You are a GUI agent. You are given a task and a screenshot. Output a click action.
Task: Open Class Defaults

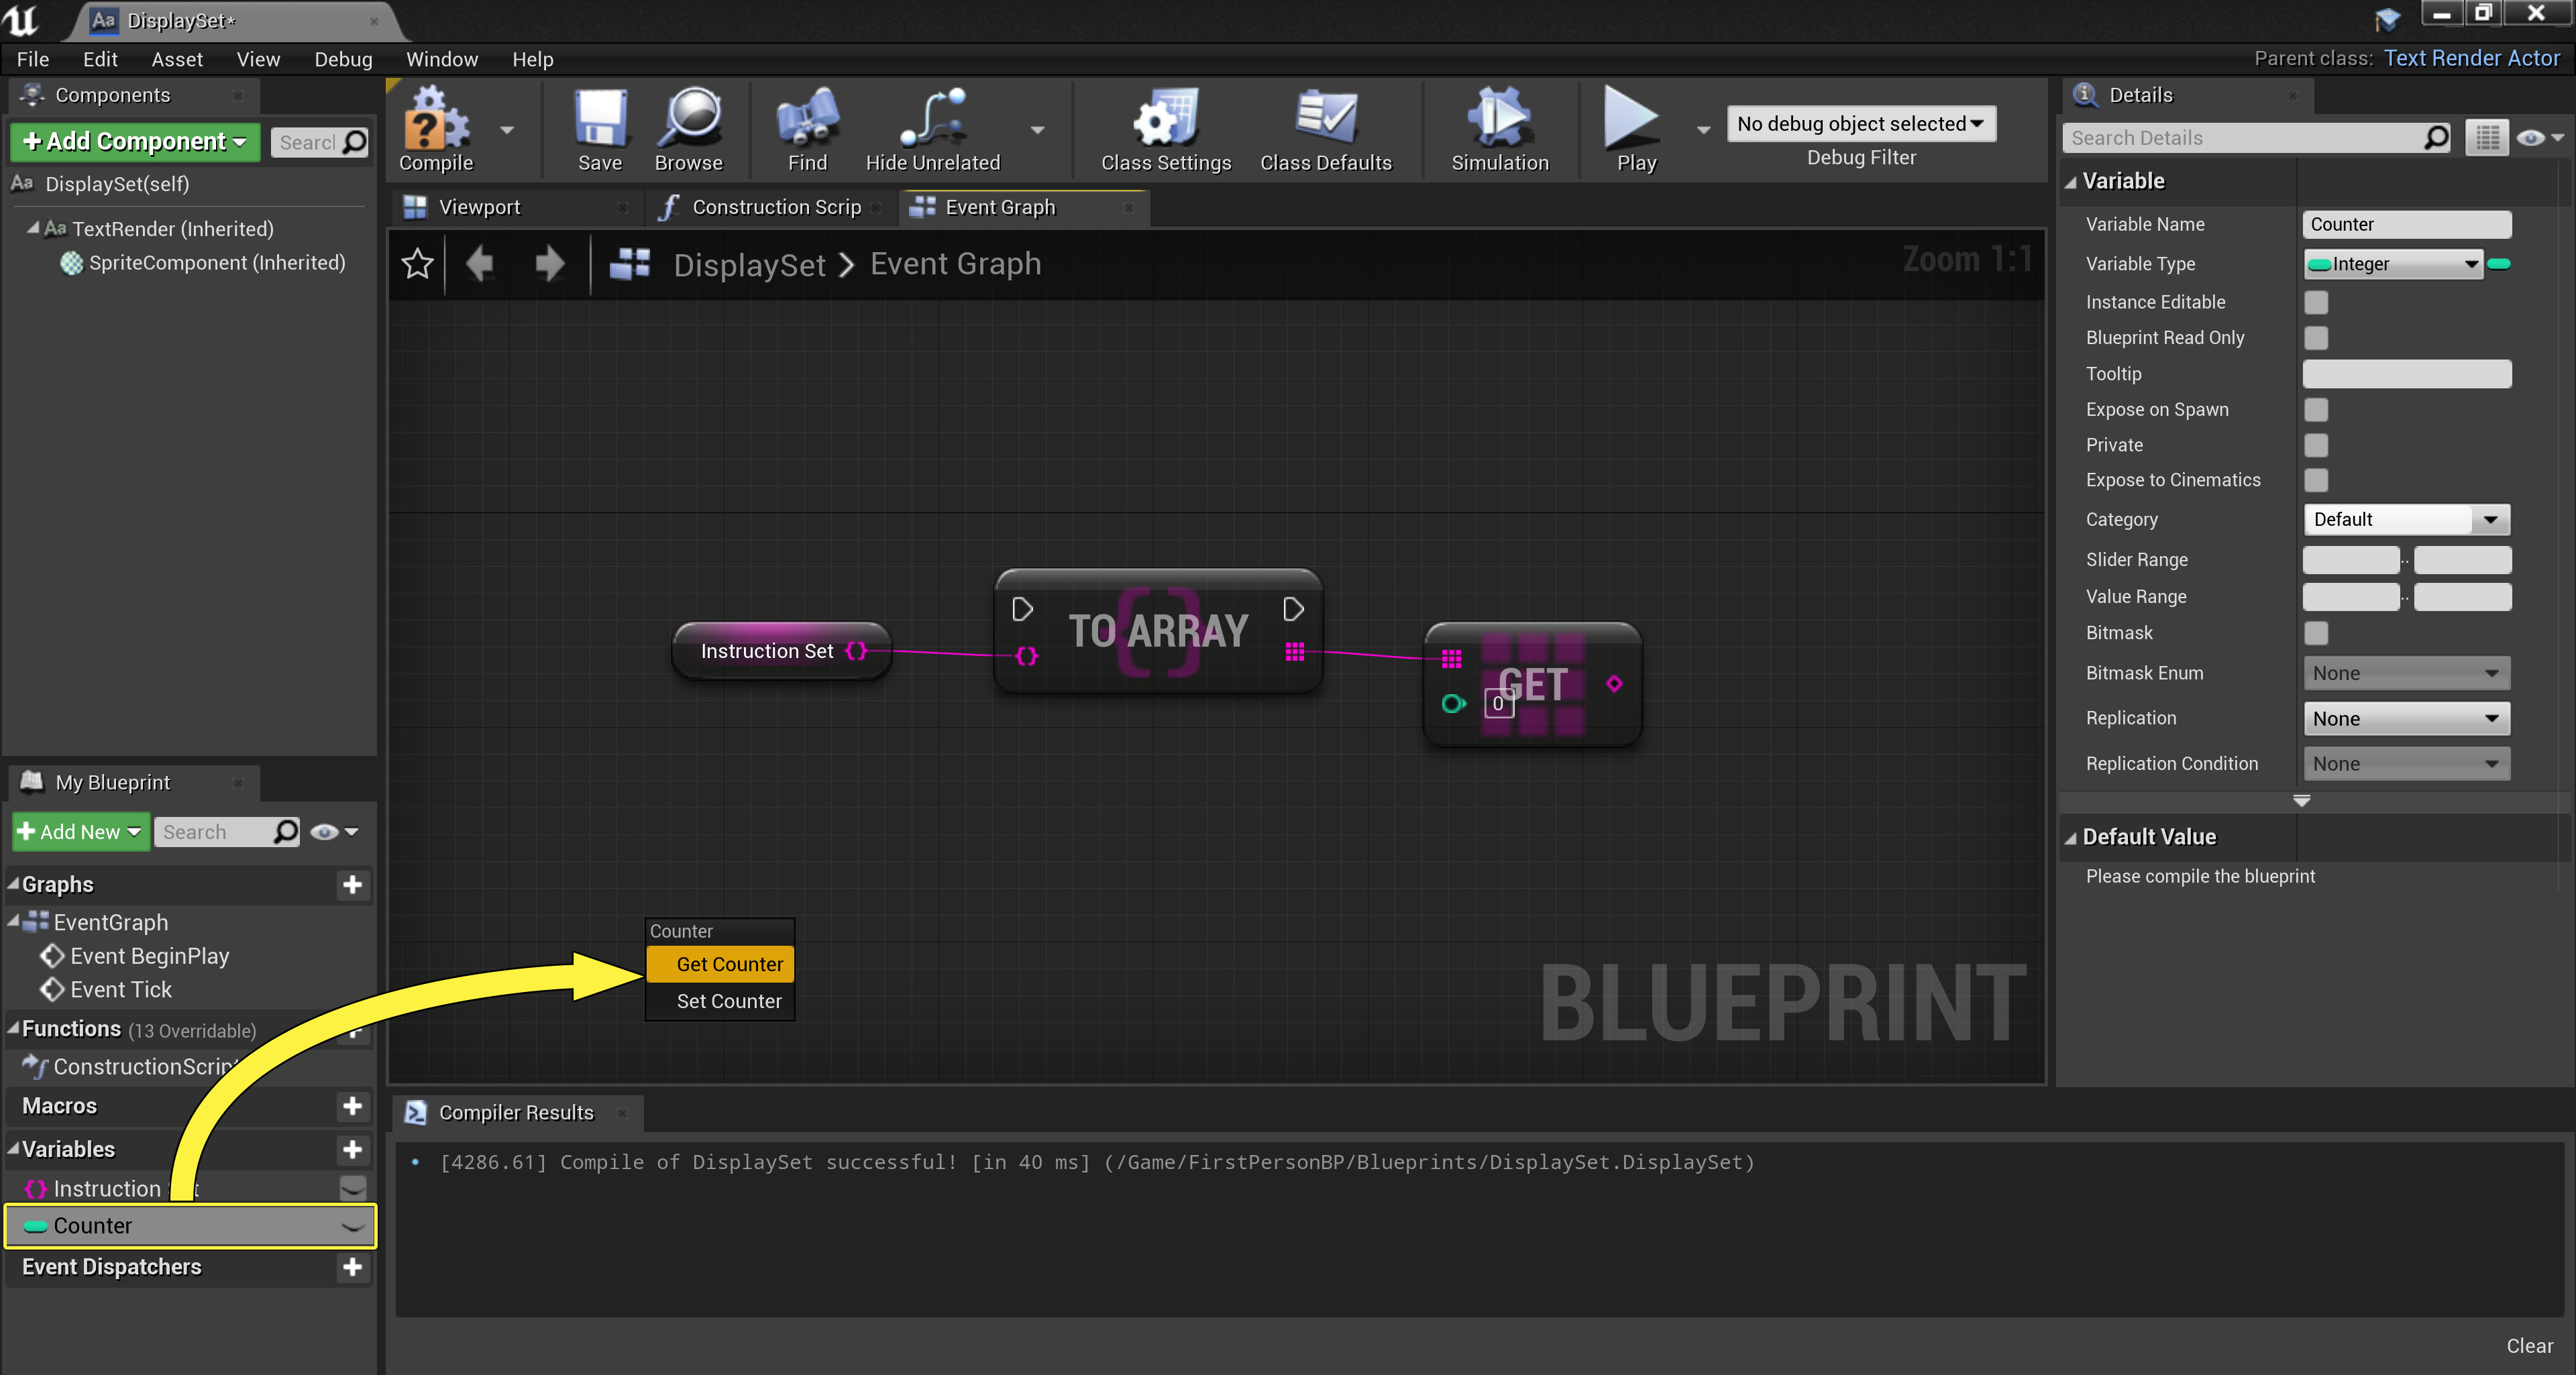1327,130
